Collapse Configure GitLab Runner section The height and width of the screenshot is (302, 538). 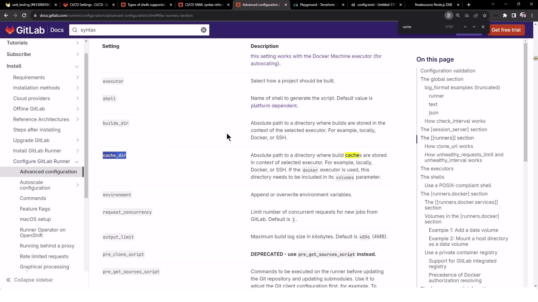pos(77,162)
